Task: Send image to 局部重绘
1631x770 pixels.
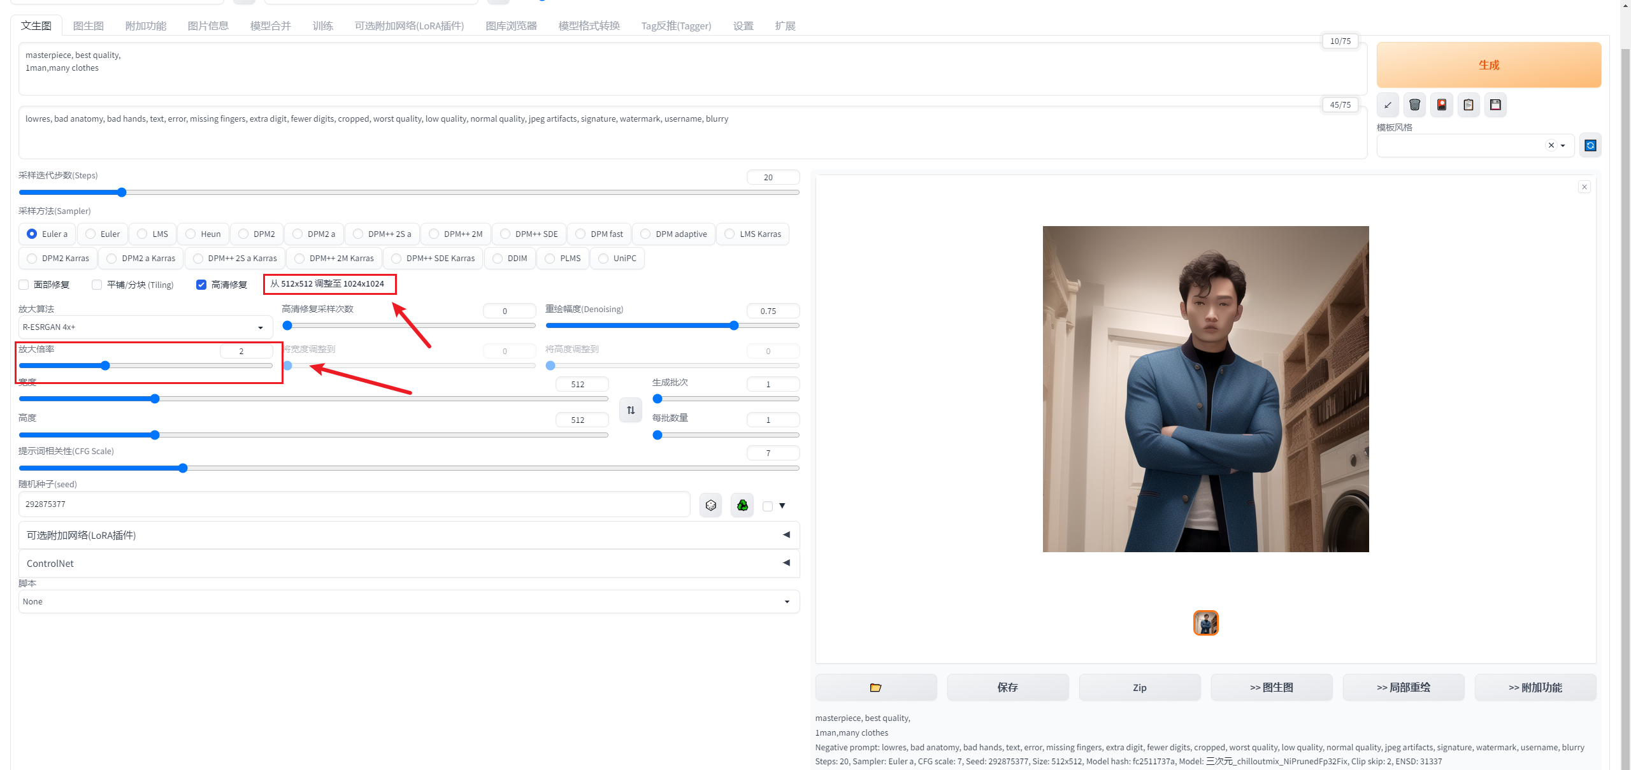Action: 1403,687
